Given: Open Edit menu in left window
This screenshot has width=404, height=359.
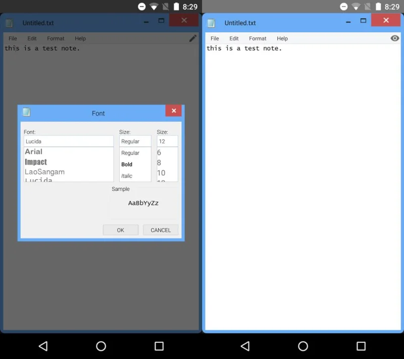Looking at the screenshot, I should pos(32,38).
